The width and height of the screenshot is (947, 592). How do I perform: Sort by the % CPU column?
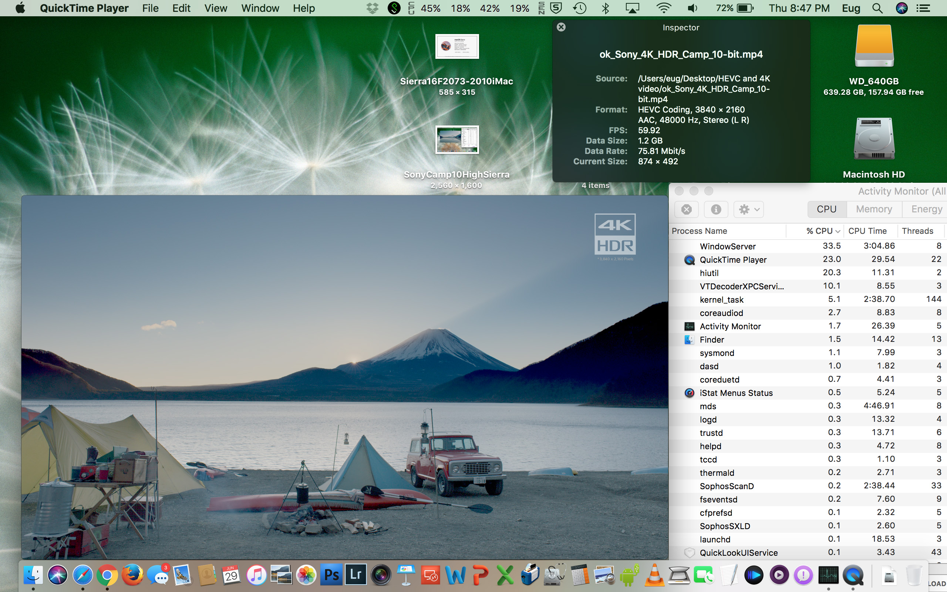819,231
